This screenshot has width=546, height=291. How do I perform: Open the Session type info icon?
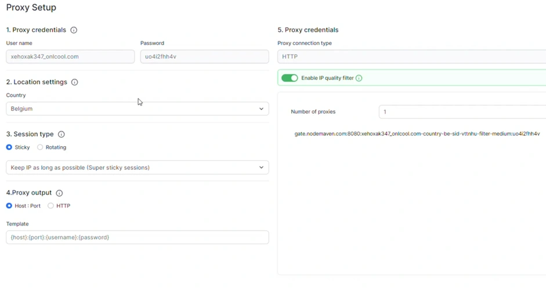(61, 134)
